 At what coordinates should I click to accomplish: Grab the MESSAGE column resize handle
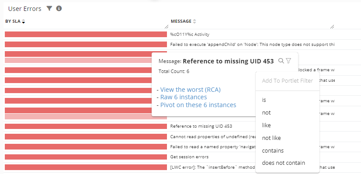[332, 27]
